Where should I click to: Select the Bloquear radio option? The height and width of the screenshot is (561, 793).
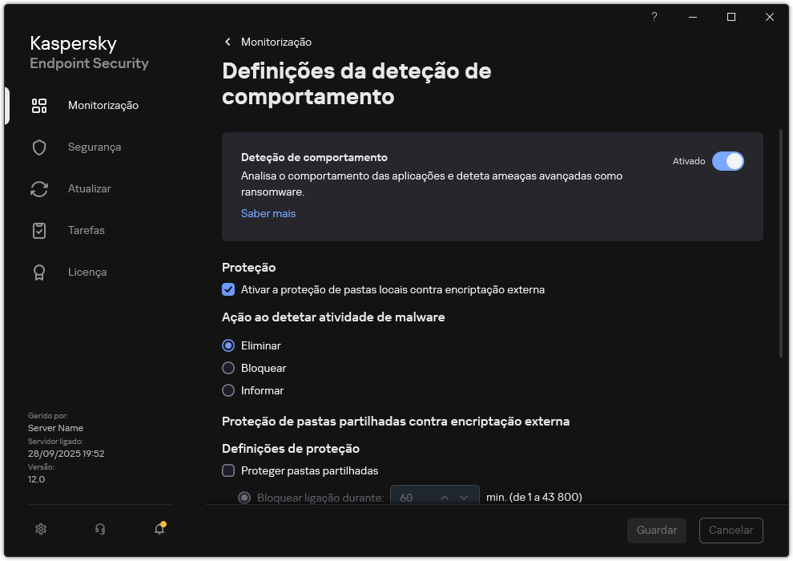coord(228,368)
